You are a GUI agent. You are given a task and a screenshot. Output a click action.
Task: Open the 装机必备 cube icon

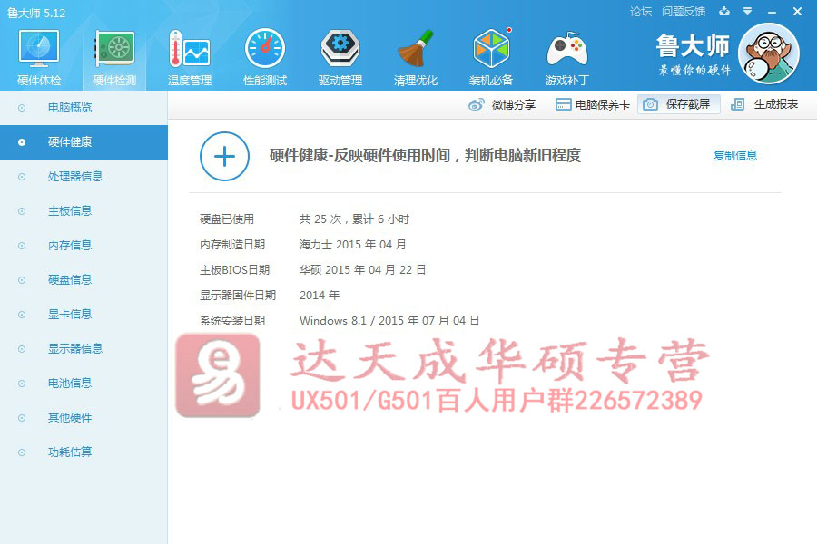coord(491,48)
